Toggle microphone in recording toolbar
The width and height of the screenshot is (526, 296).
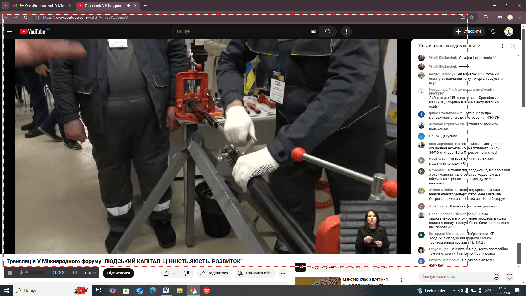[x=21, y=272]
